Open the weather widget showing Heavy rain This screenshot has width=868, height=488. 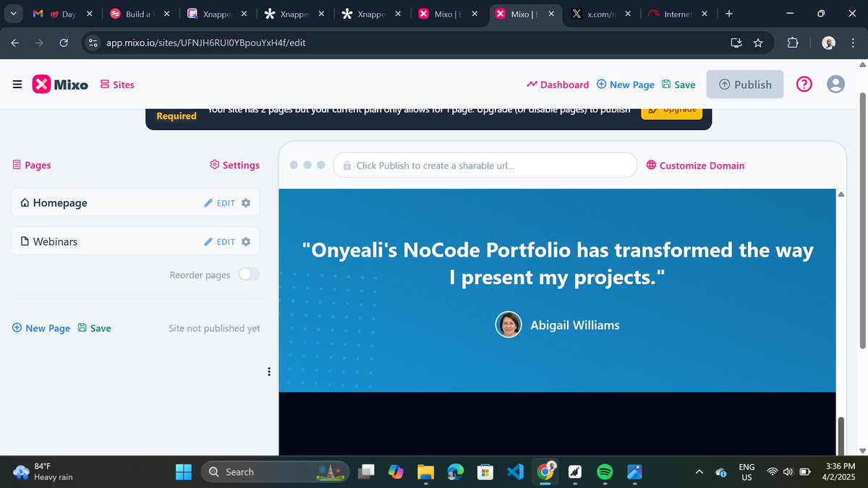click(43, 471)
